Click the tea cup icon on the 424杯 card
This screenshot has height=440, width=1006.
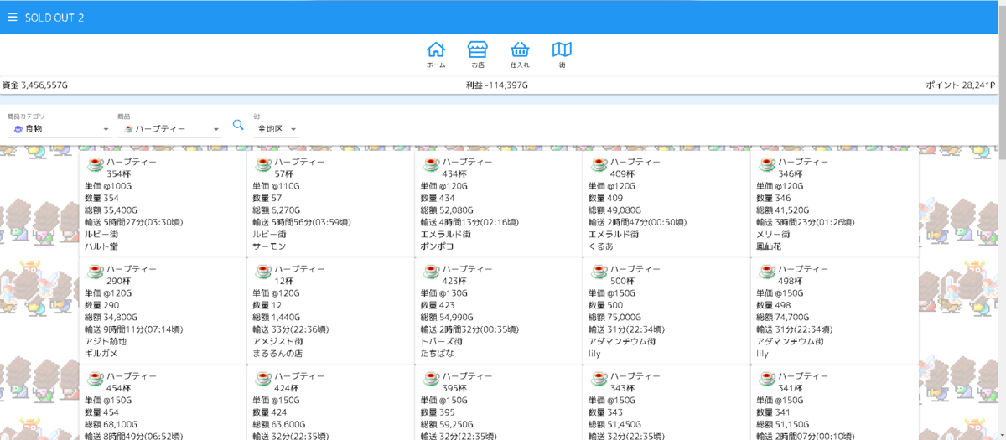tap(262, 377)
